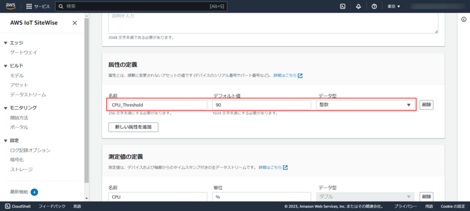Open 最新機能 in the sidebar

click(x=19, y=192)
